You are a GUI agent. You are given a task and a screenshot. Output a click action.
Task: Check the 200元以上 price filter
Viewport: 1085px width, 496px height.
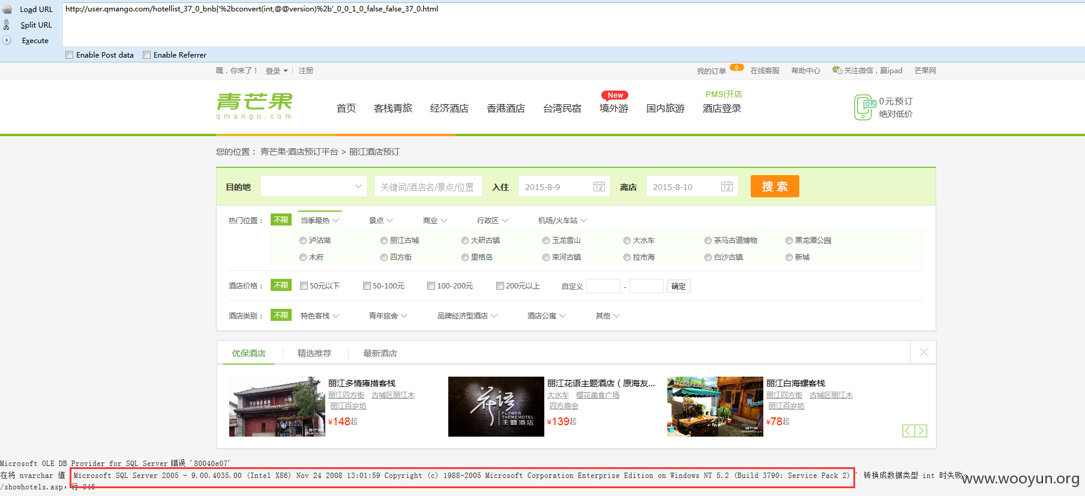tap(500, 286)
